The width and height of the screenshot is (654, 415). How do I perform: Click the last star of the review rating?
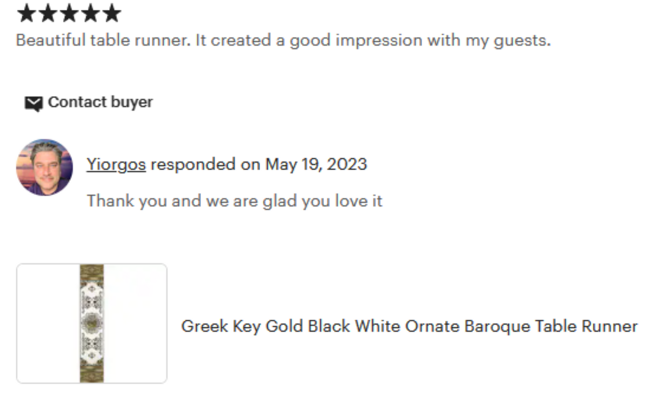pos(111,13)
